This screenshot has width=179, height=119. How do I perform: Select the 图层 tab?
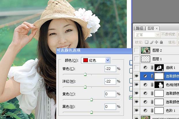pos(151,28)
